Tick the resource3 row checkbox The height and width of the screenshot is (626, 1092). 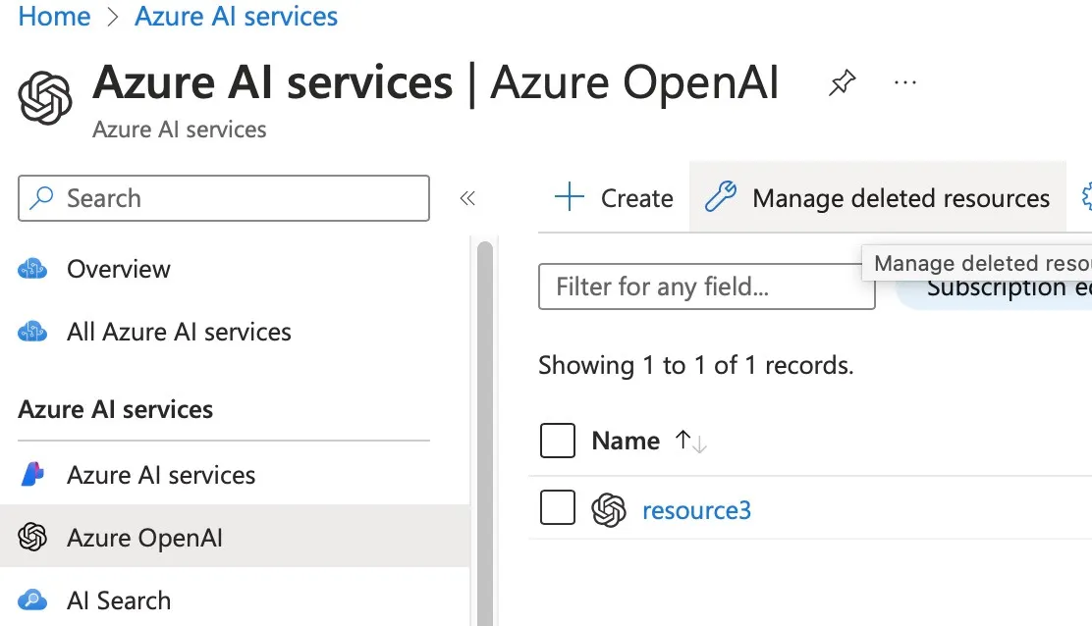point(558,508)
